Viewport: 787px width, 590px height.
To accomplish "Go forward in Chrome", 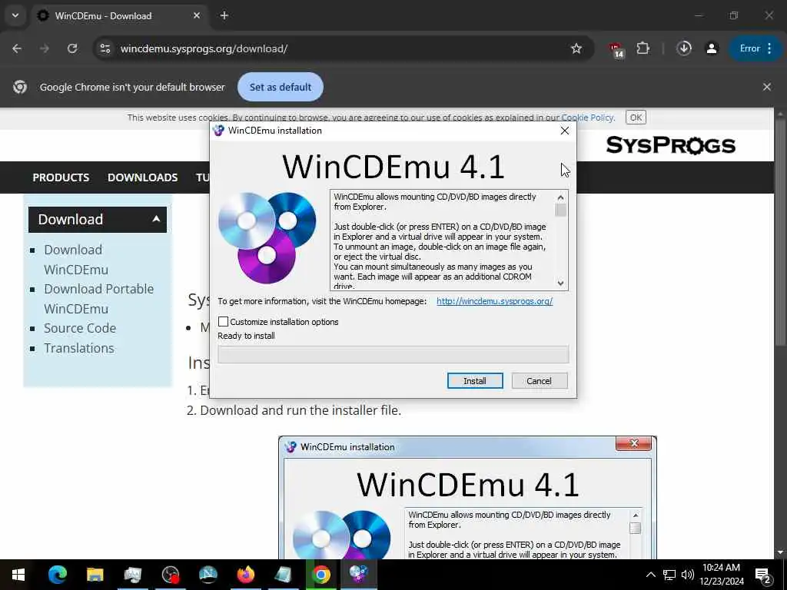I will (45, 48).
